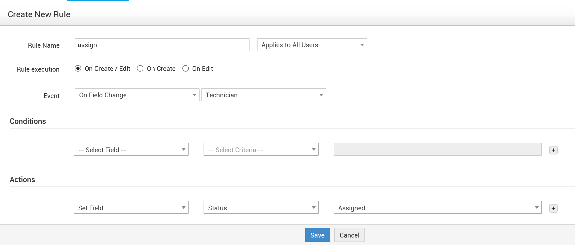Click the Conditions section heading

coord(28,121)
